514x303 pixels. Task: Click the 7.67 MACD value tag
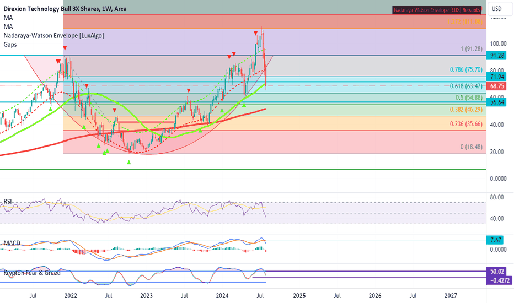pos(495,240)
